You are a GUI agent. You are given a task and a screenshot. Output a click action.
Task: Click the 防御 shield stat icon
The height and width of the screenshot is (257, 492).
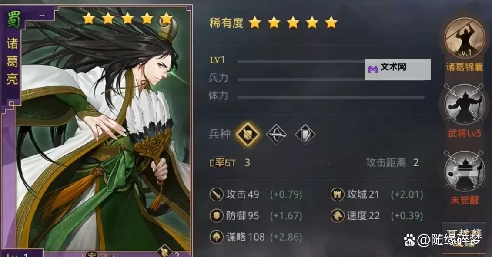[x=216, y=216]
